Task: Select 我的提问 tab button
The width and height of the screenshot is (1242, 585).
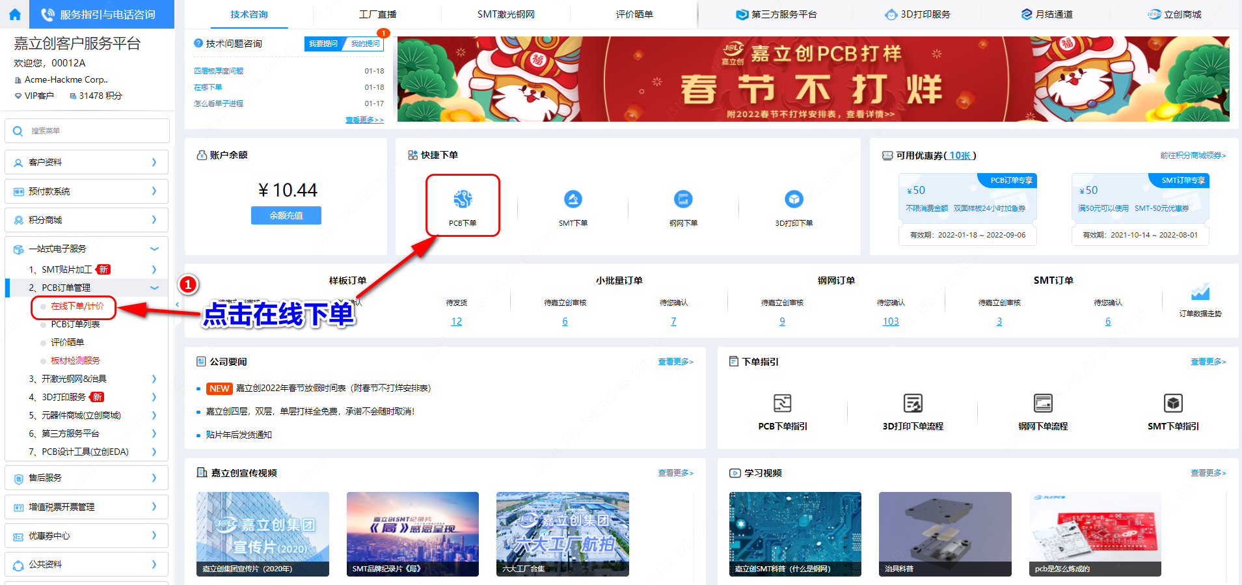Action: (365, 44)
